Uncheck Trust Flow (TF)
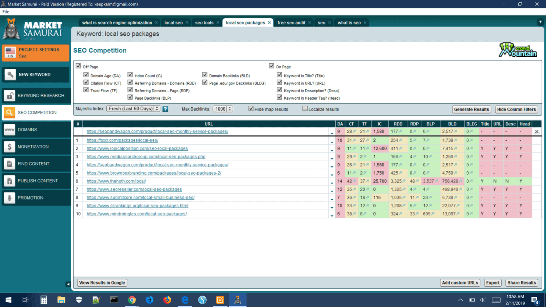This screenshot has width=546, height=307. [86, 89]
